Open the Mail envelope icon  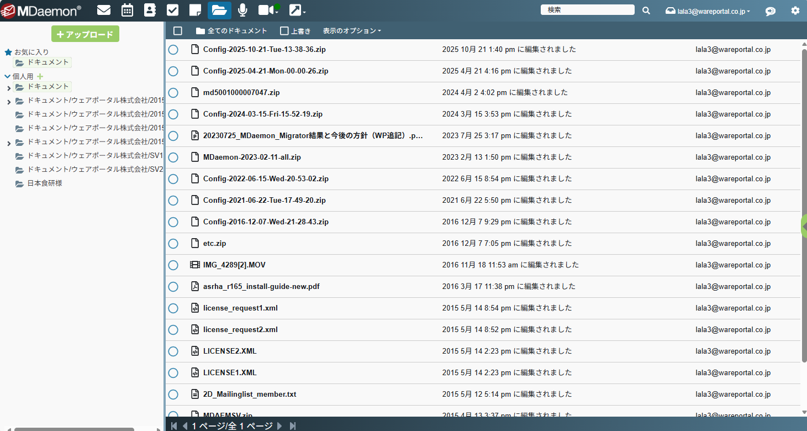(103, 10)
